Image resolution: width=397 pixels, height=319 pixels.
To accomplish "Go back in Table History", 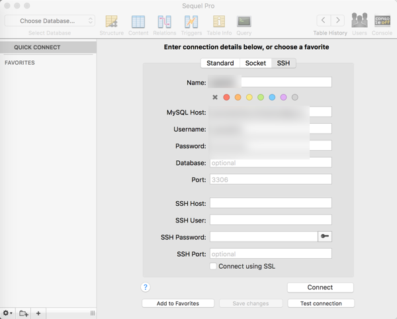I will (324, 21).
